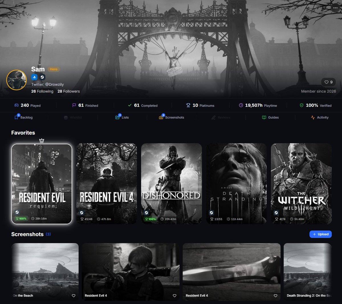Viewport: 342px width, 304px height.
Task: Click the 20h 42m playtime on Dishonored
Action: [x=168, y=219]
